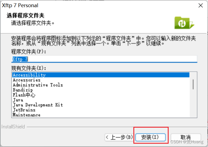The width and height of the screenshot is (208, 147).
Task: Select Bandizip in existing folders list
Action: tap(101, 90)
